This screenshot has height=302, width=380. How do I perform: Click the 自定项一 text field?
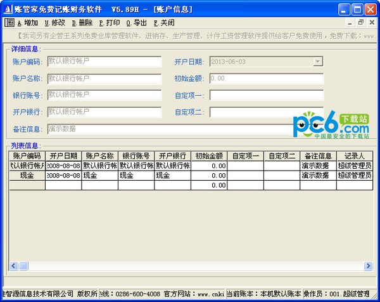click(x=267, y=95)
